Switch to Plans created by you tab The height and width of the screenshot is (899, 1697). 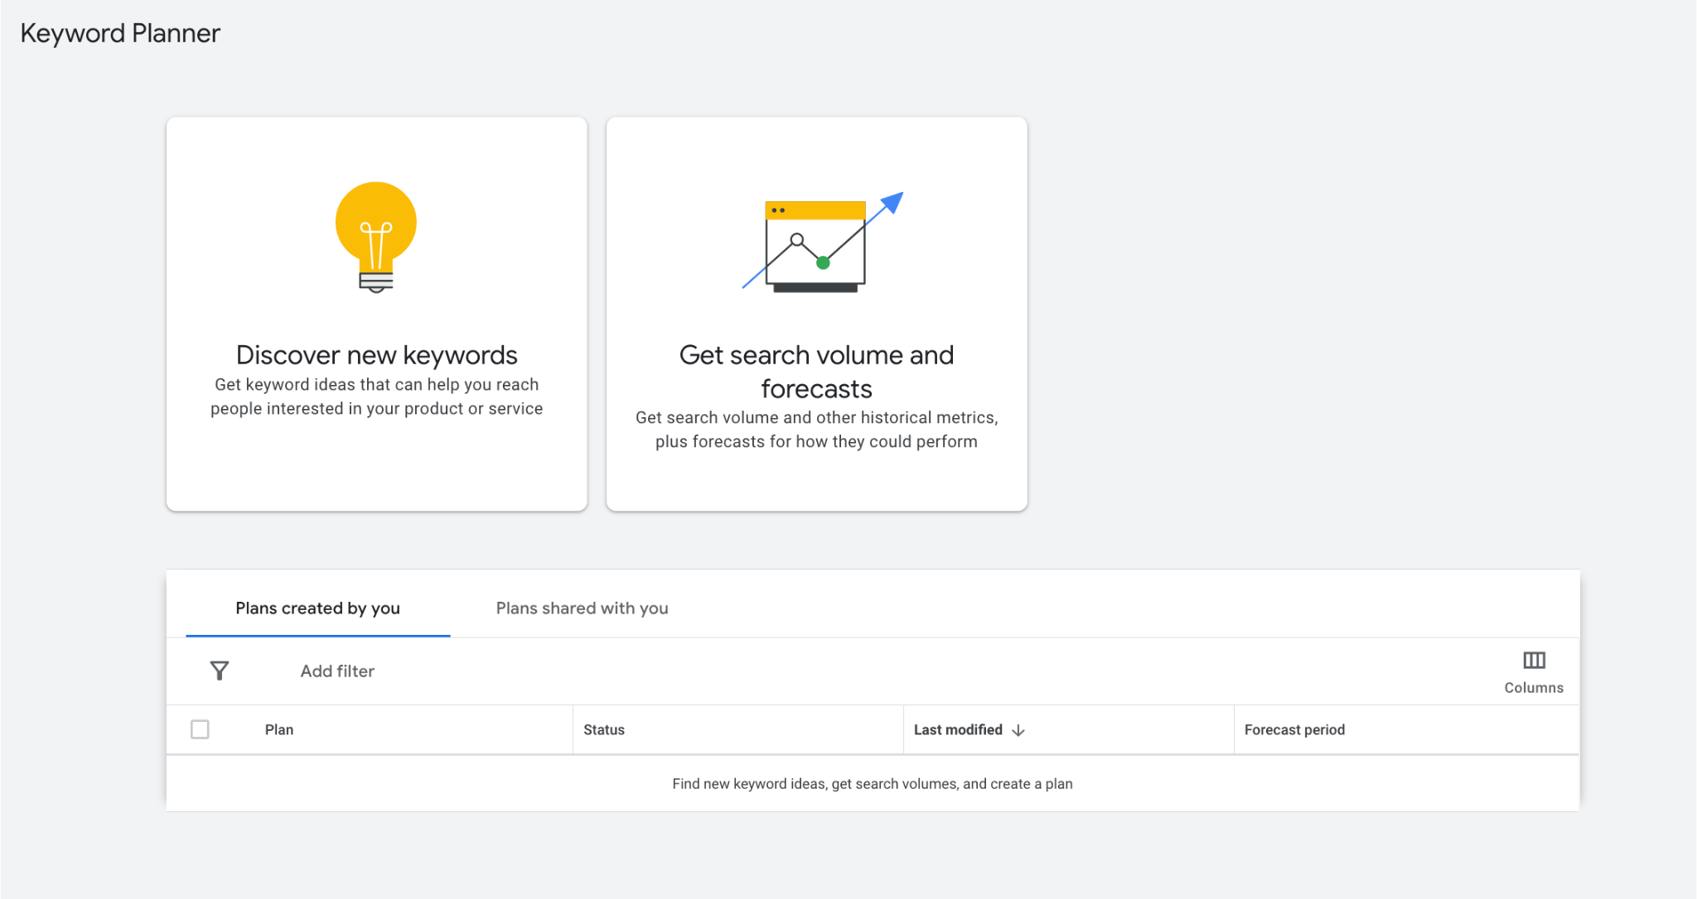click(x=318, y=608)
